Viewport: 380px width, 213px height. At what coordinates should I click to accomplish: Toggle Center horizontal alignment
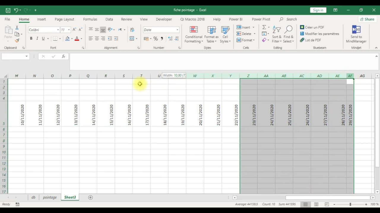[97, 38]
